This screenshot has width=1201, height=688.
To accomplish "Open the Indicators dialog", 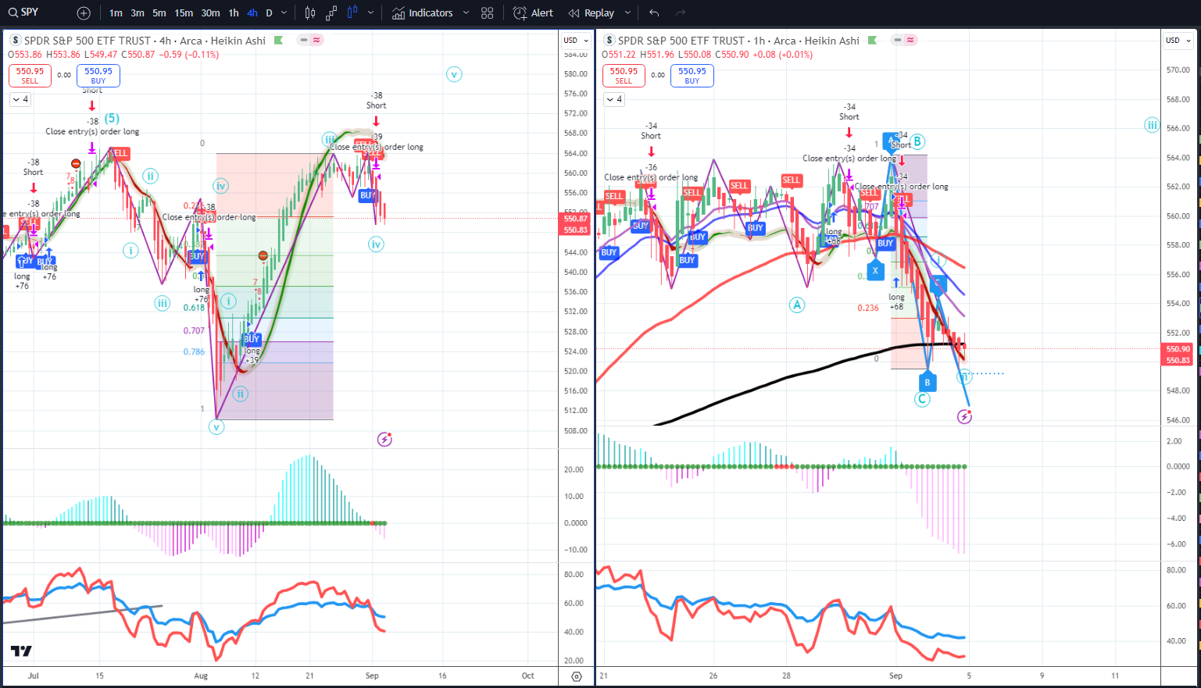I will pos(423,13).
